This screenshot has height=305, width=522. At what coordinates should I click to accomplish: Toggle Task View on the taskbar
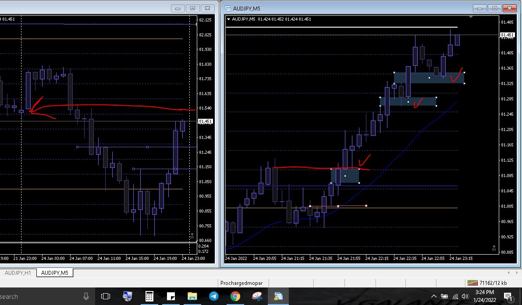106,296
